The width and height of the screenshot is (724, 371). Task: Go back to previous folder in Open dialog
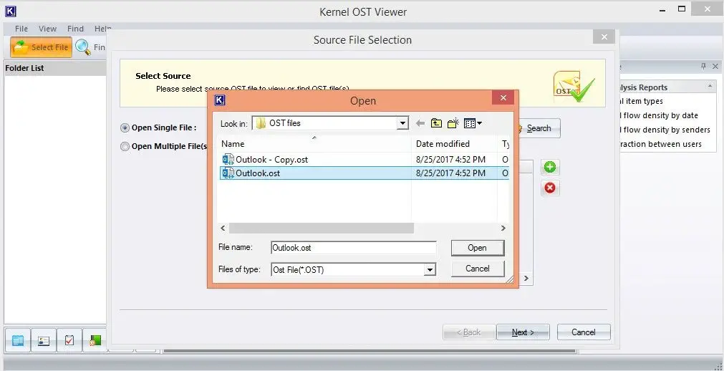coord(420,123)
